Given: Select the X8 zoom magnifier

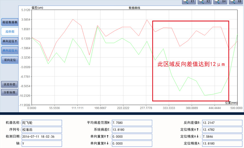Looking at the screenshot, I should point(236,2).
